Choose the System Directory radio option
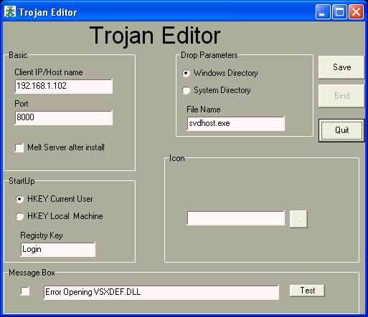Screen dimensions: 368x317 pyautogui.click(x=186, y=90)
